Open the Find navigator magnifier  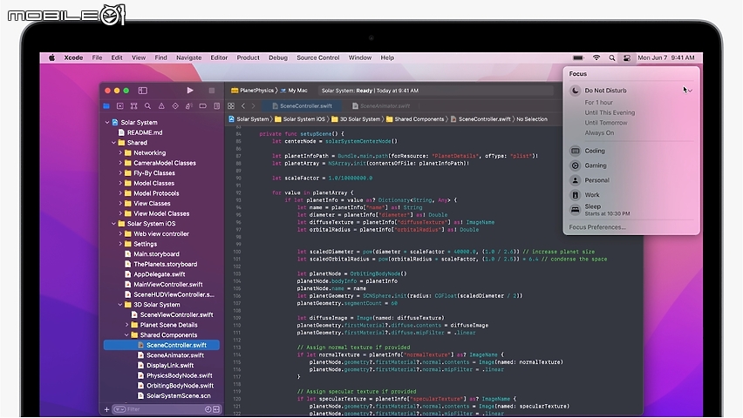point(147,106)
